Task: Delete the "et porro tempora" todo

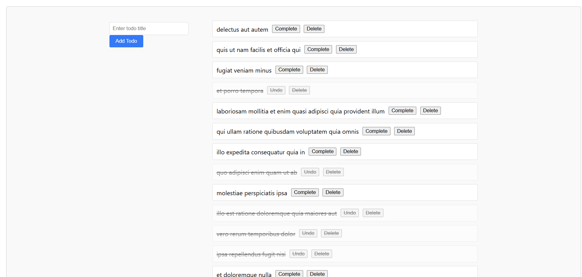Action: tap(299, 90)
